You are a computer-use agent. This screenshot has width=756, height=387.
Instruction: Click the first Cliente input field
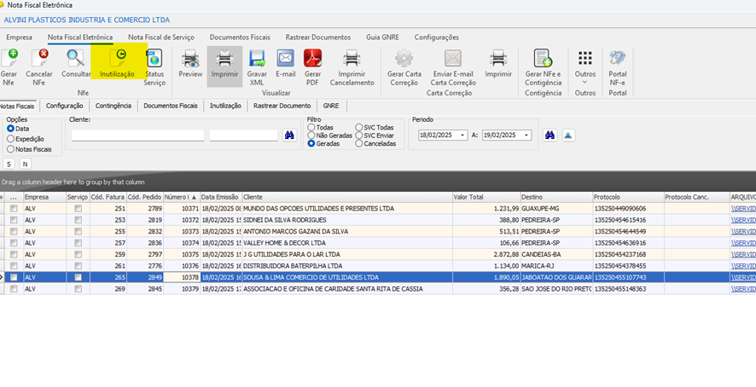tap(137, 135)
